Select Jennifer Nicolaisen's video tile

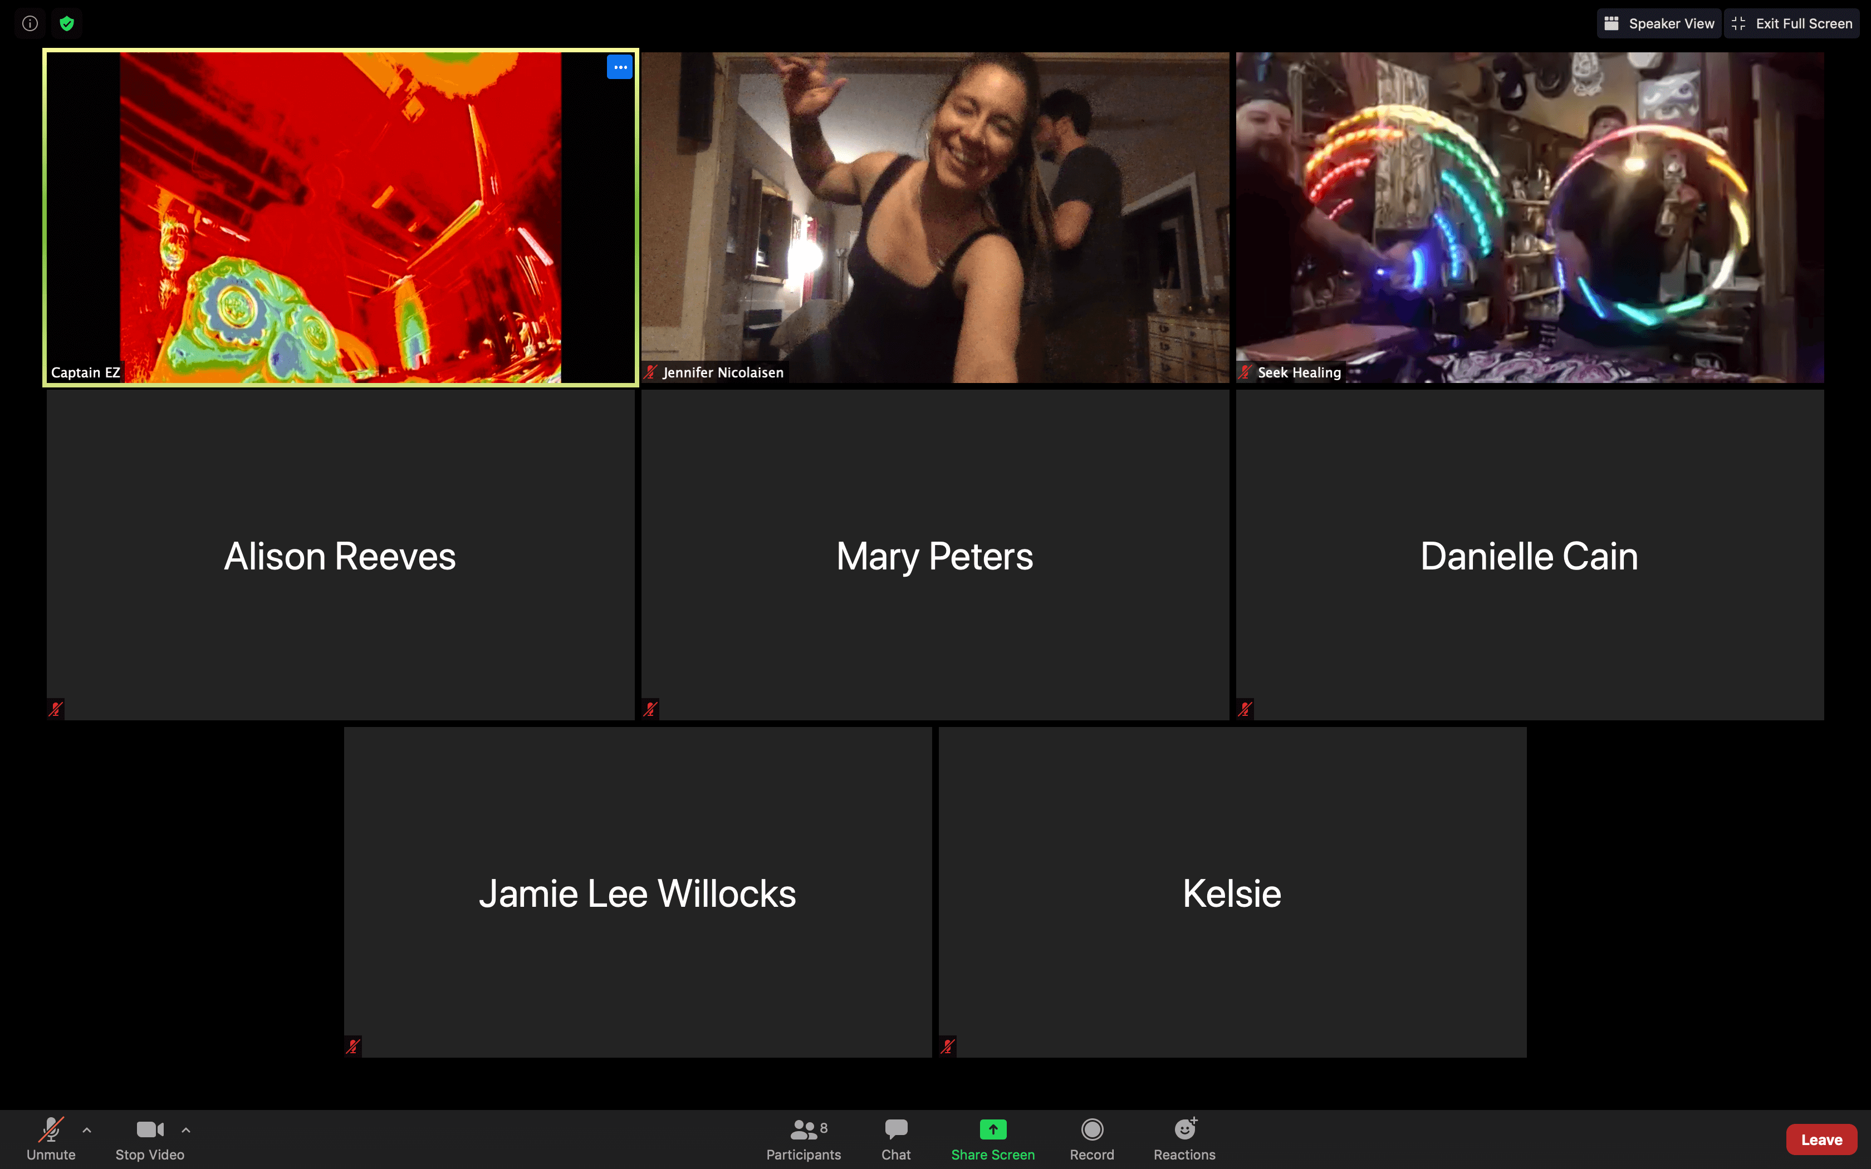pyautogui.click(x=934, y=217)
